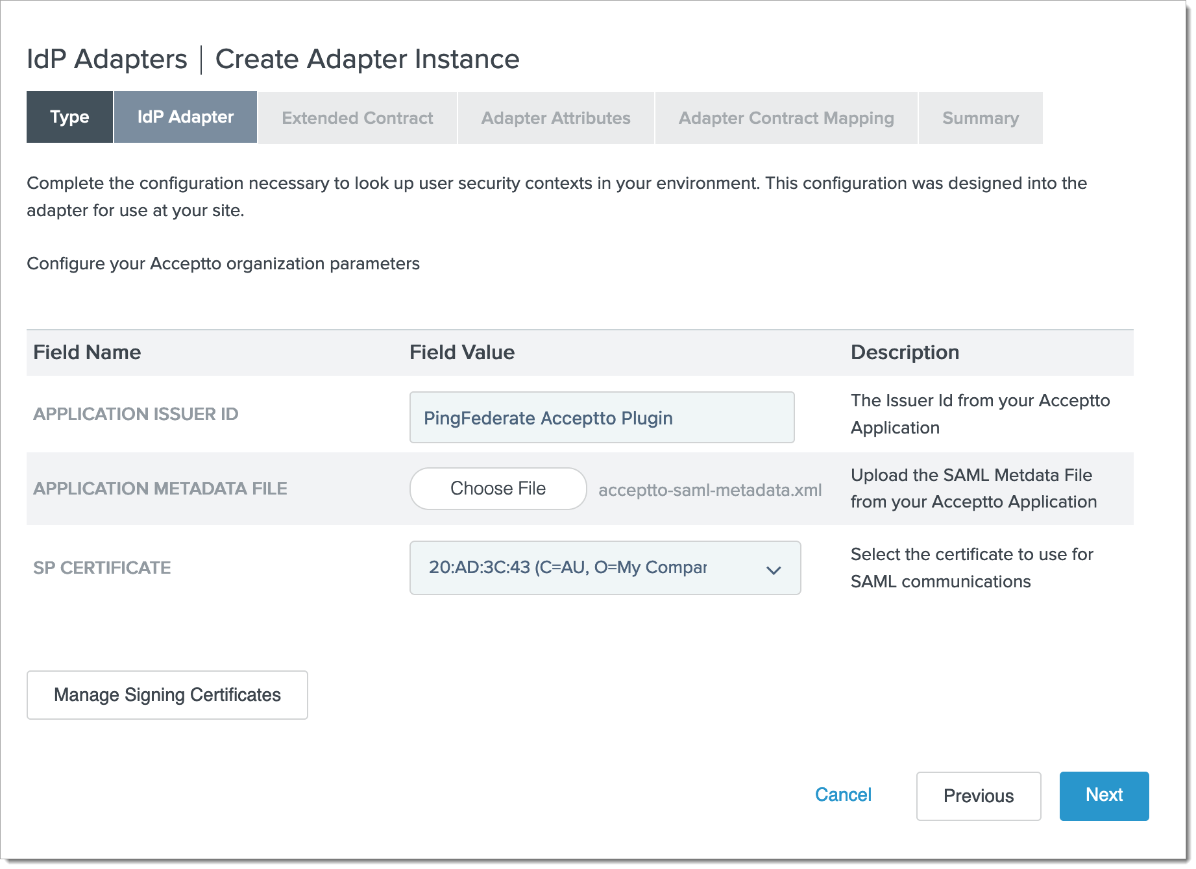Go to Adapter Attributes tab
This screenshot has height=869, width=1196.
tap(556, 118)
